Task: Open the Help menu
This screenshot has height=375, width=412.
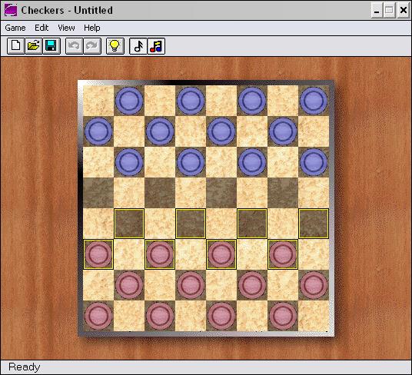Action: coord(92,28)
